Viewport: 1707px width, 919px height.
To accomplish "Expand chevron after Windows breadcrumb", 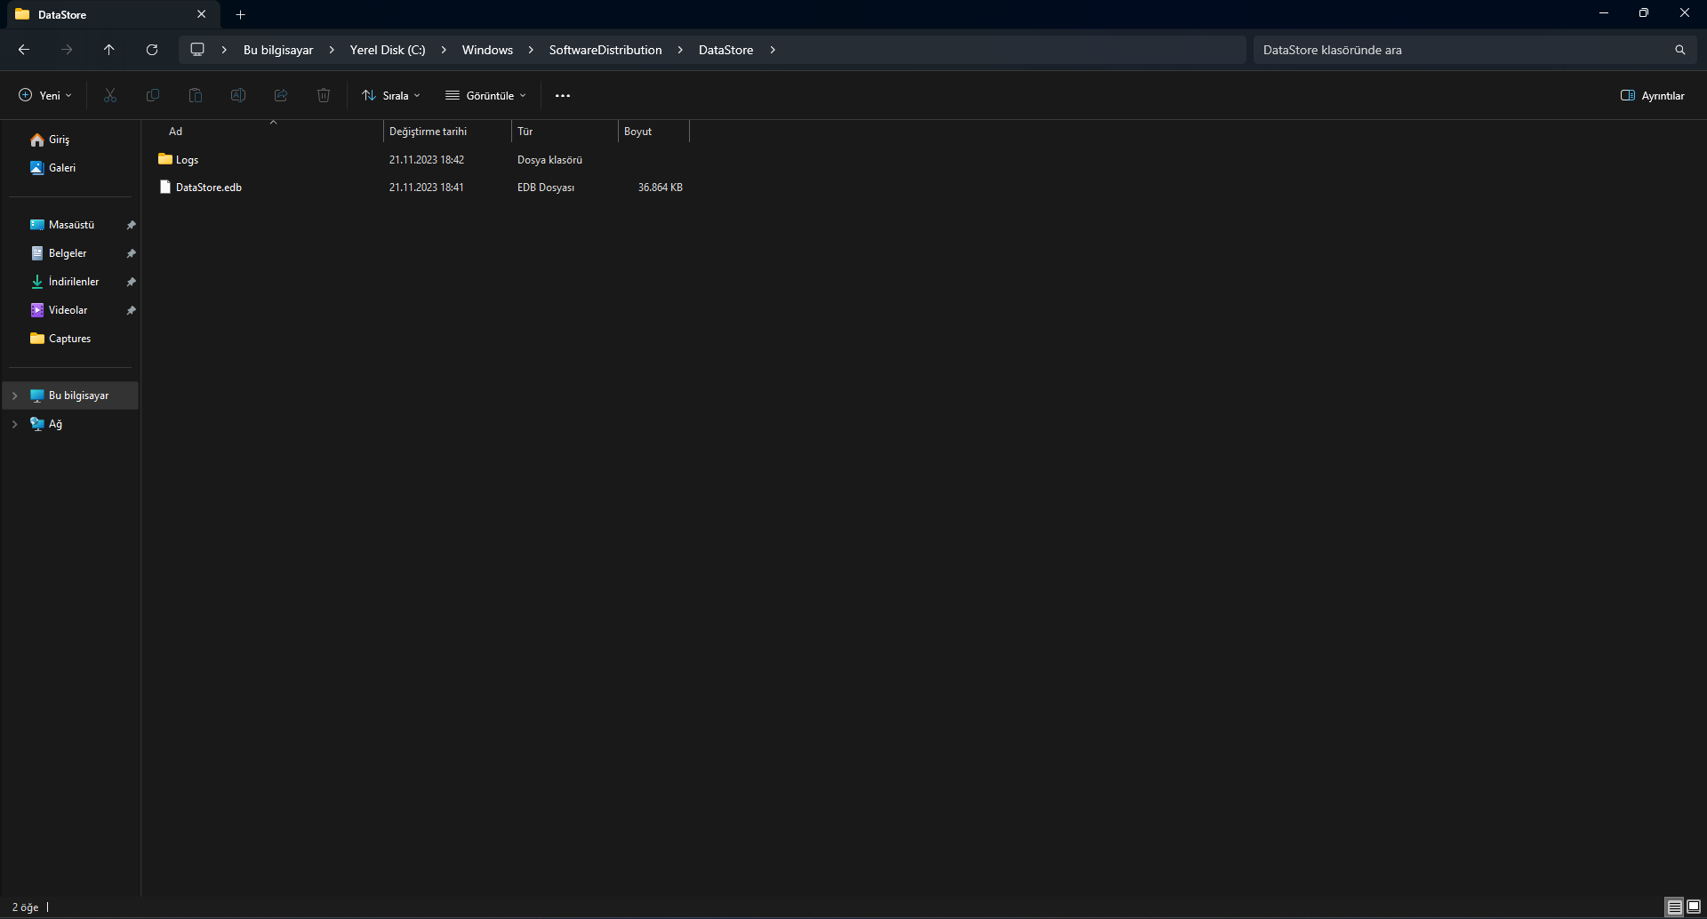I will (531, 50).
